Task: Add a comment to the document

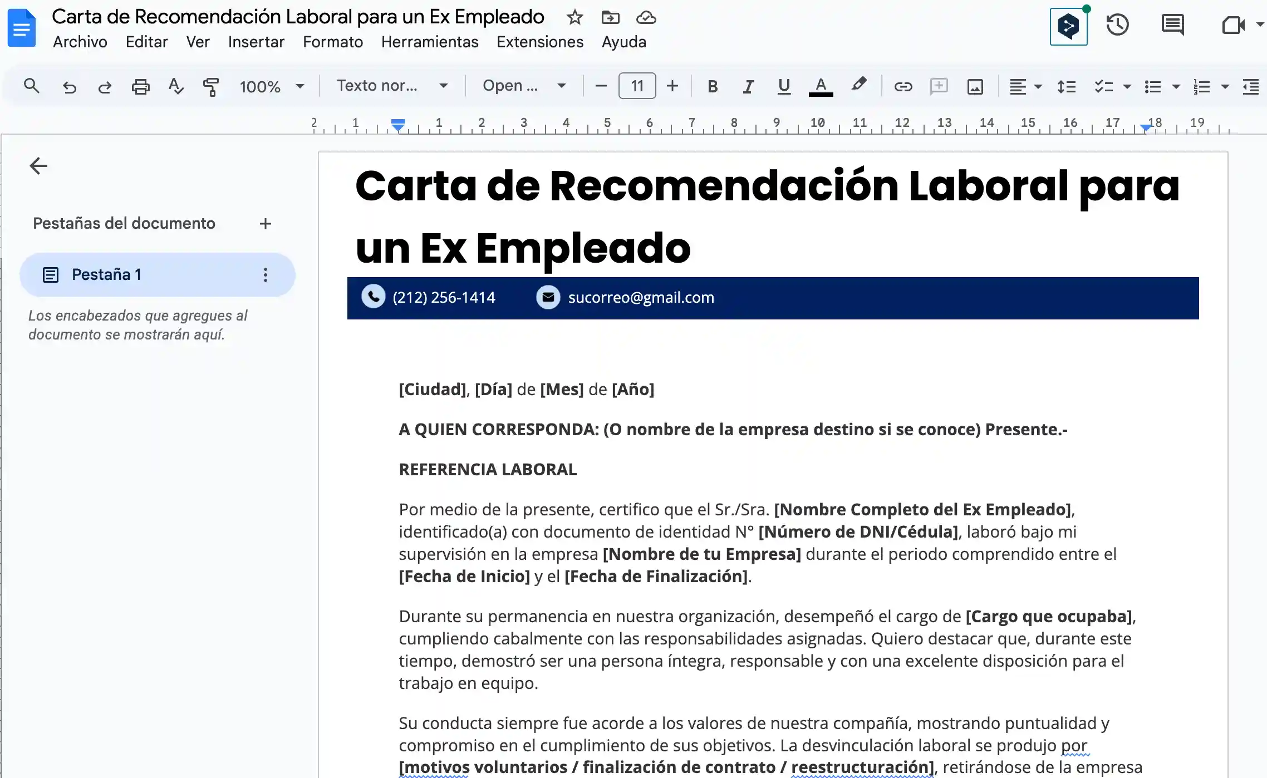Action: pos(939,86)
